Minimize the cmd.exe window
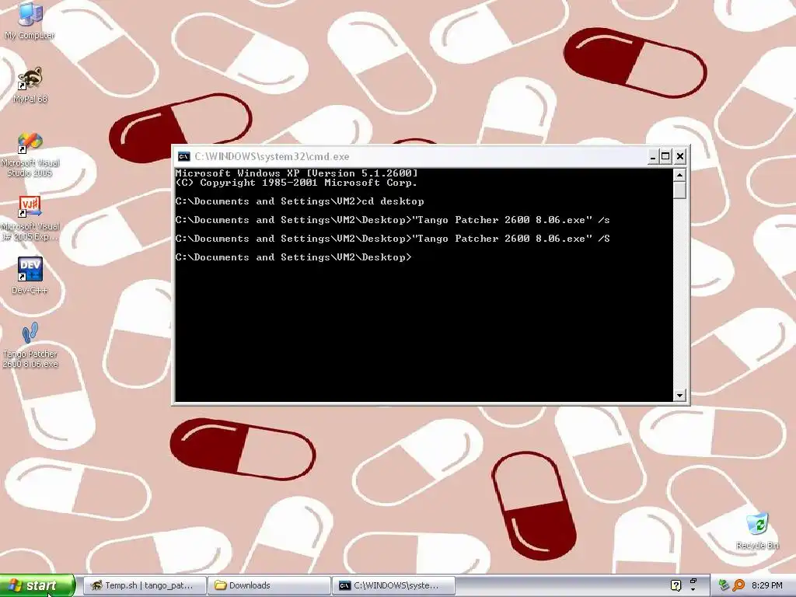The width and height of the screenshot is (796, 597). point(653,156)
